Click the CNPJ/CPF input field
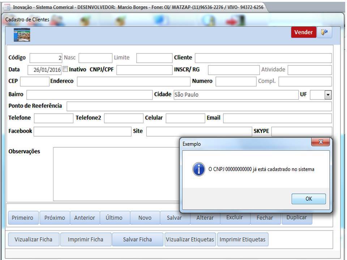The image size is (347, 260). pyautogui.click(x=145, y=70)
